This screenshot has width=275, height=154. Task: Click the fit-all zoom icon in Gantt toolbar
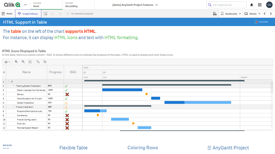tap(30, 62)
